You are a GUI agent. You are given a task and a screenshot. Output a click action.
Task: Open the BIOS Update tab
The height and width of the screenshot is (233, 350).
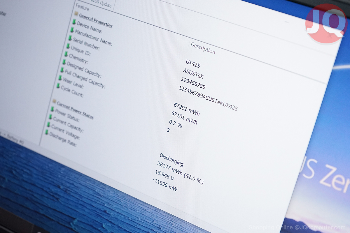[101, 4]
